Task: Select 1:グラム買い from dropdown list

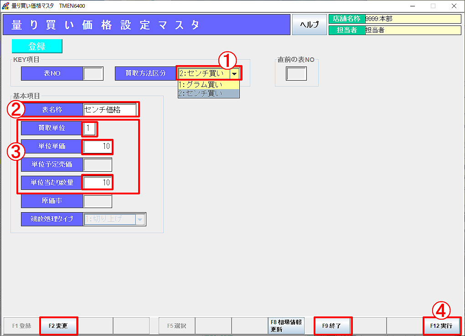Action: tap(208, 85)
